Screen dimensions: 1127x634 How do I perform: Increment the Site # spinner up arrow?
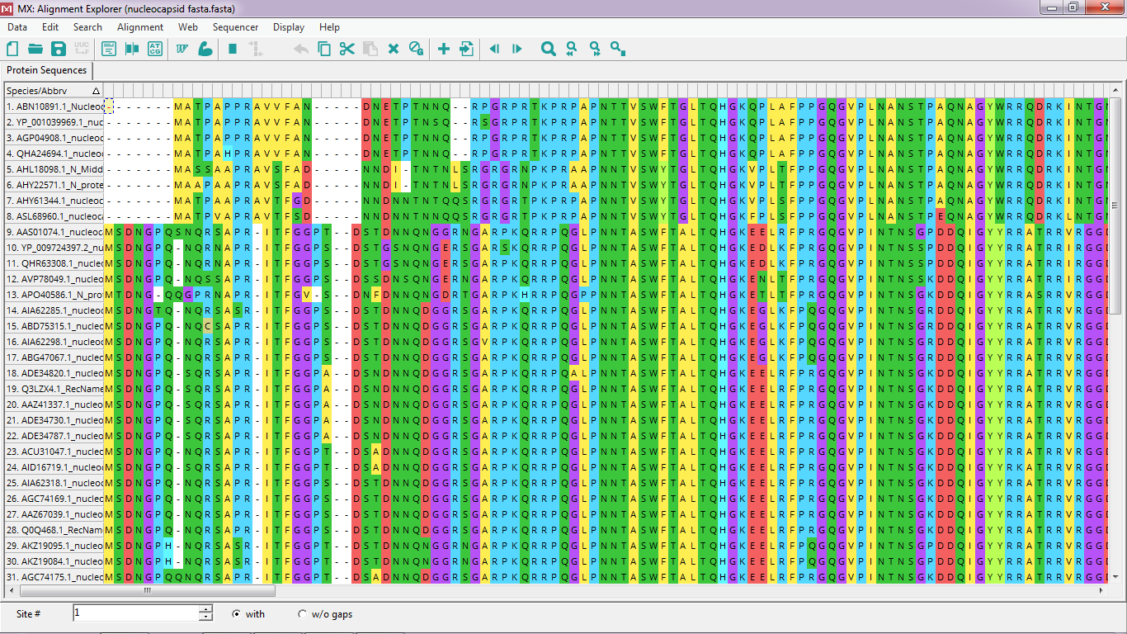click(205, 609)
